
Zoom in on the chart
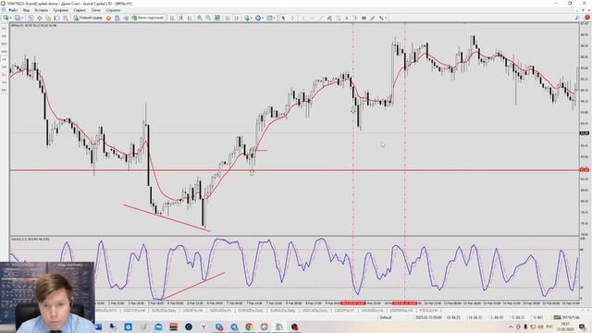click(x=200, y=18)
